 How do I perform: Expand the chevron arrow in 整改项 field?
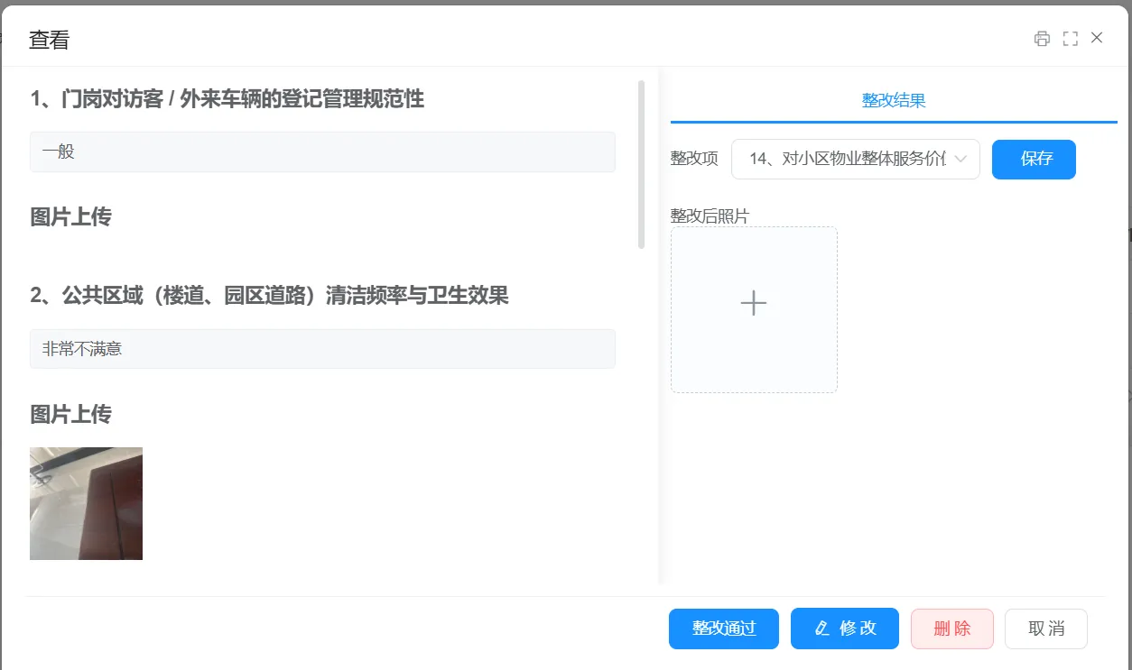[x=960, y=160]
